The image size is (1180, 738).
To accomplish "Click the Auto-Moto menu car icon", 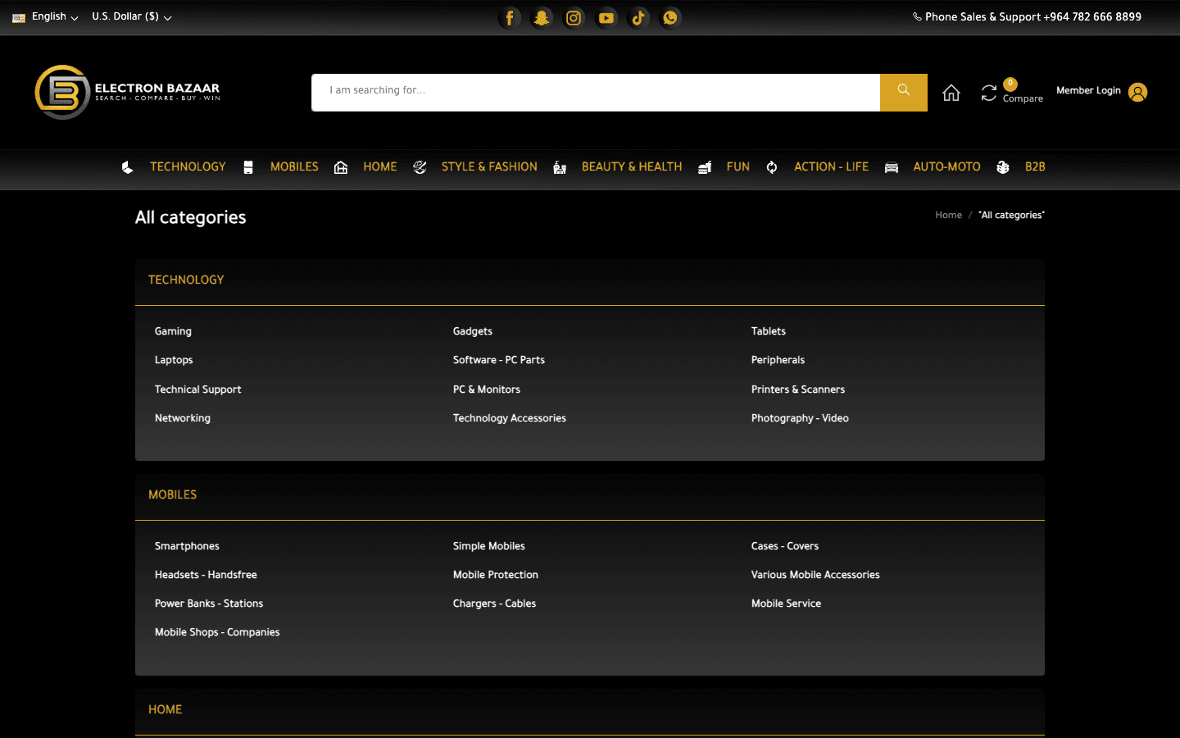I will coord(892,167).
